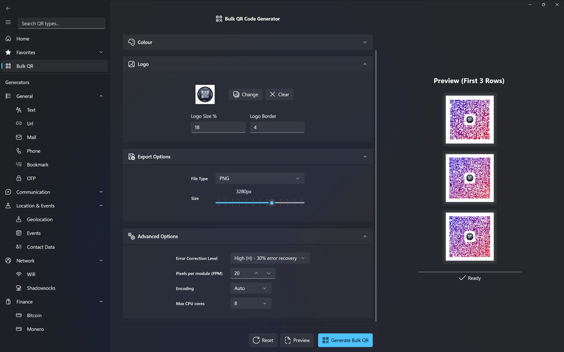Select the Bitcoin generator
Screen dimensions: 564x352
(33, 315)
